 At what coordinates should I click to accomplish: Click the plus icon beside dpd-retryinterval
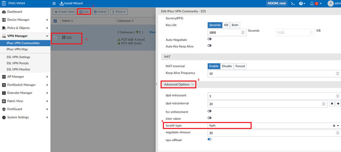pyautogui.click(x=338, y=104)
